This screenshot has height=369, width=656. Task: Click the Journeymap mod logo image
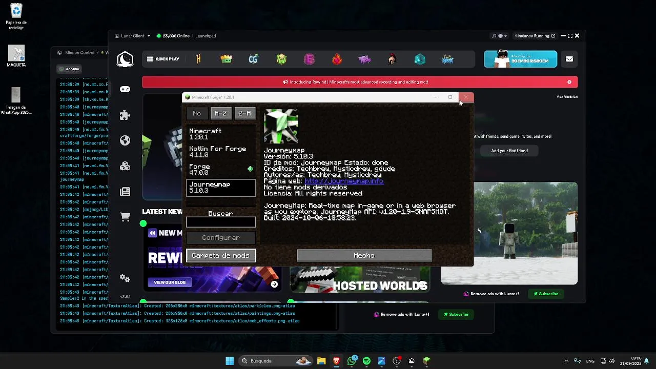coord(281,126)
